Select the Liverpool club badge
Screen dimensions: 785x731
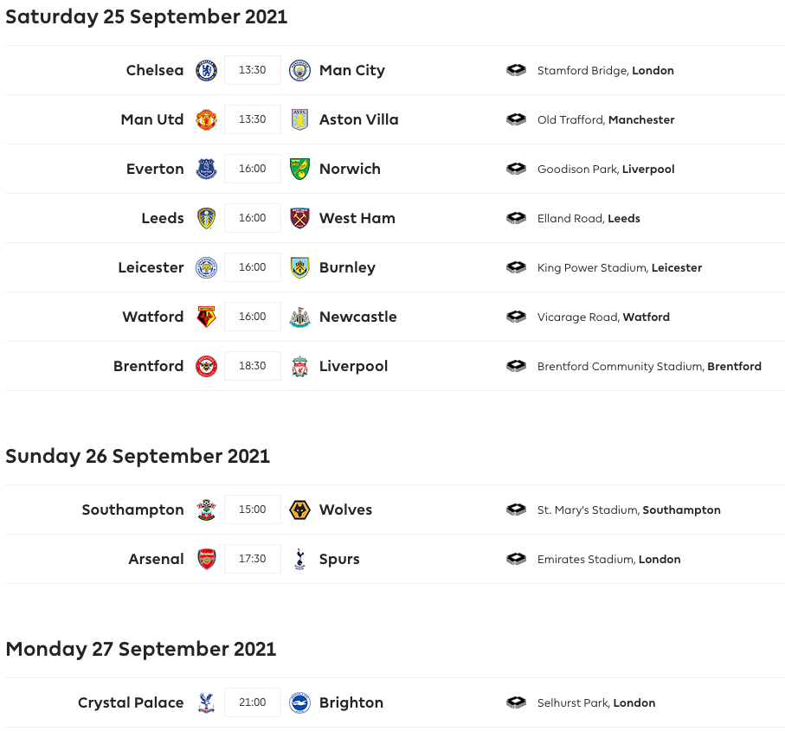(x=299, y=366)
